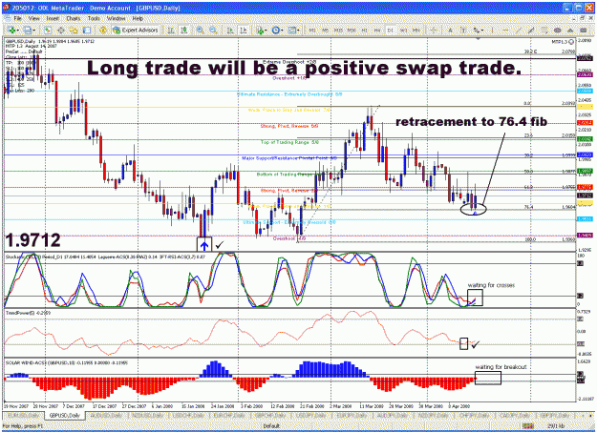Show the Data Window panel
Screen dimensions: 597x432
click(x=60, y=31)
